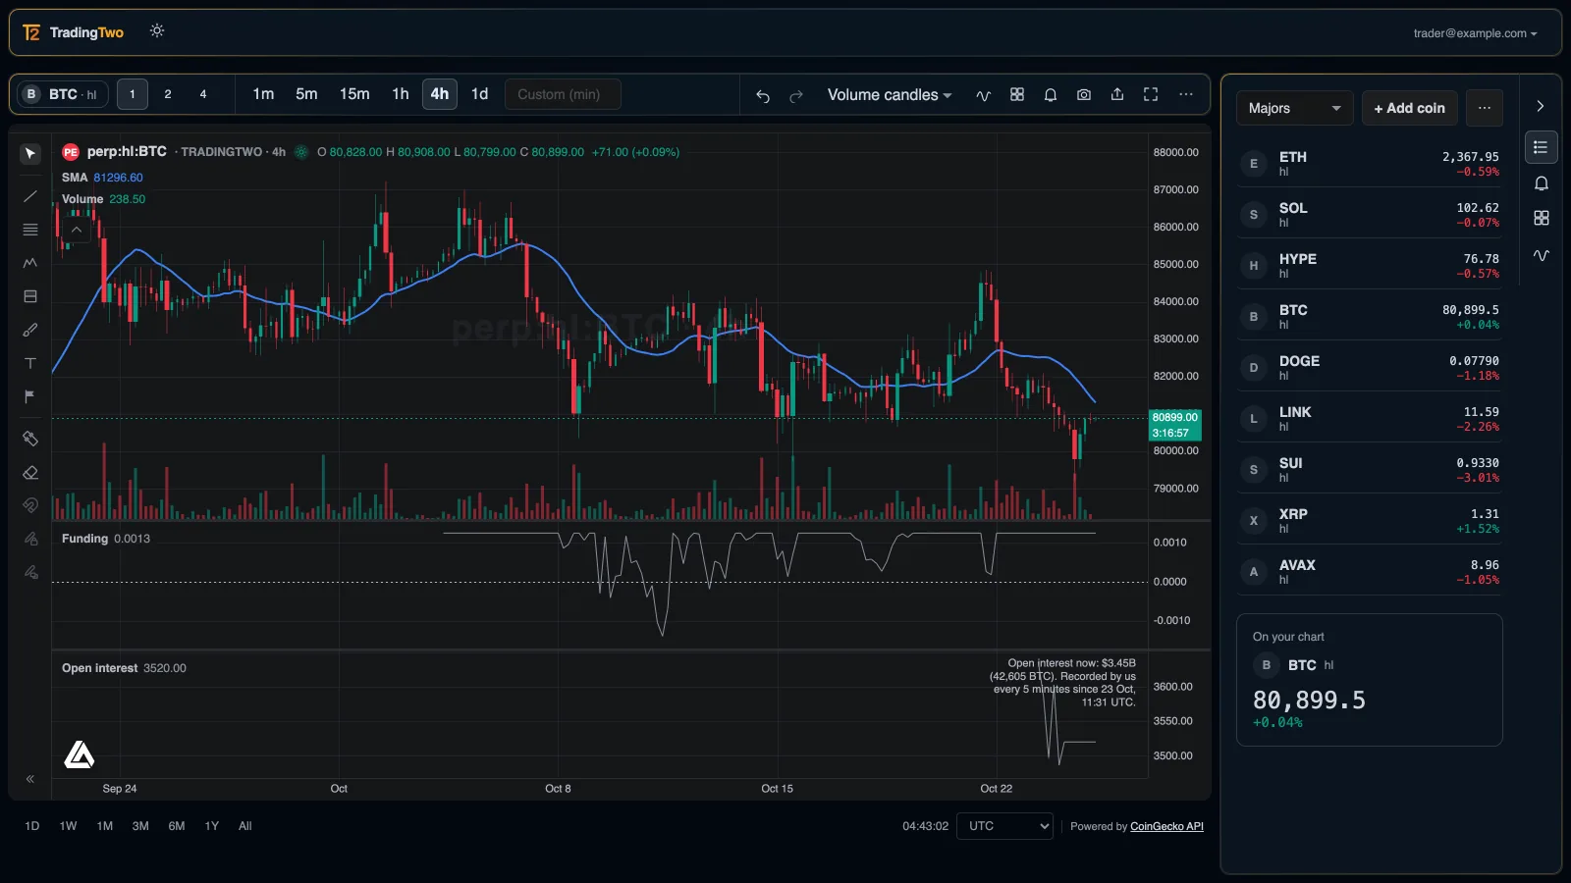This screenshot has height=883, width=1571.
Task: Select the single chart layout 1
Action: pyautogui.click(x=133, y=94)
